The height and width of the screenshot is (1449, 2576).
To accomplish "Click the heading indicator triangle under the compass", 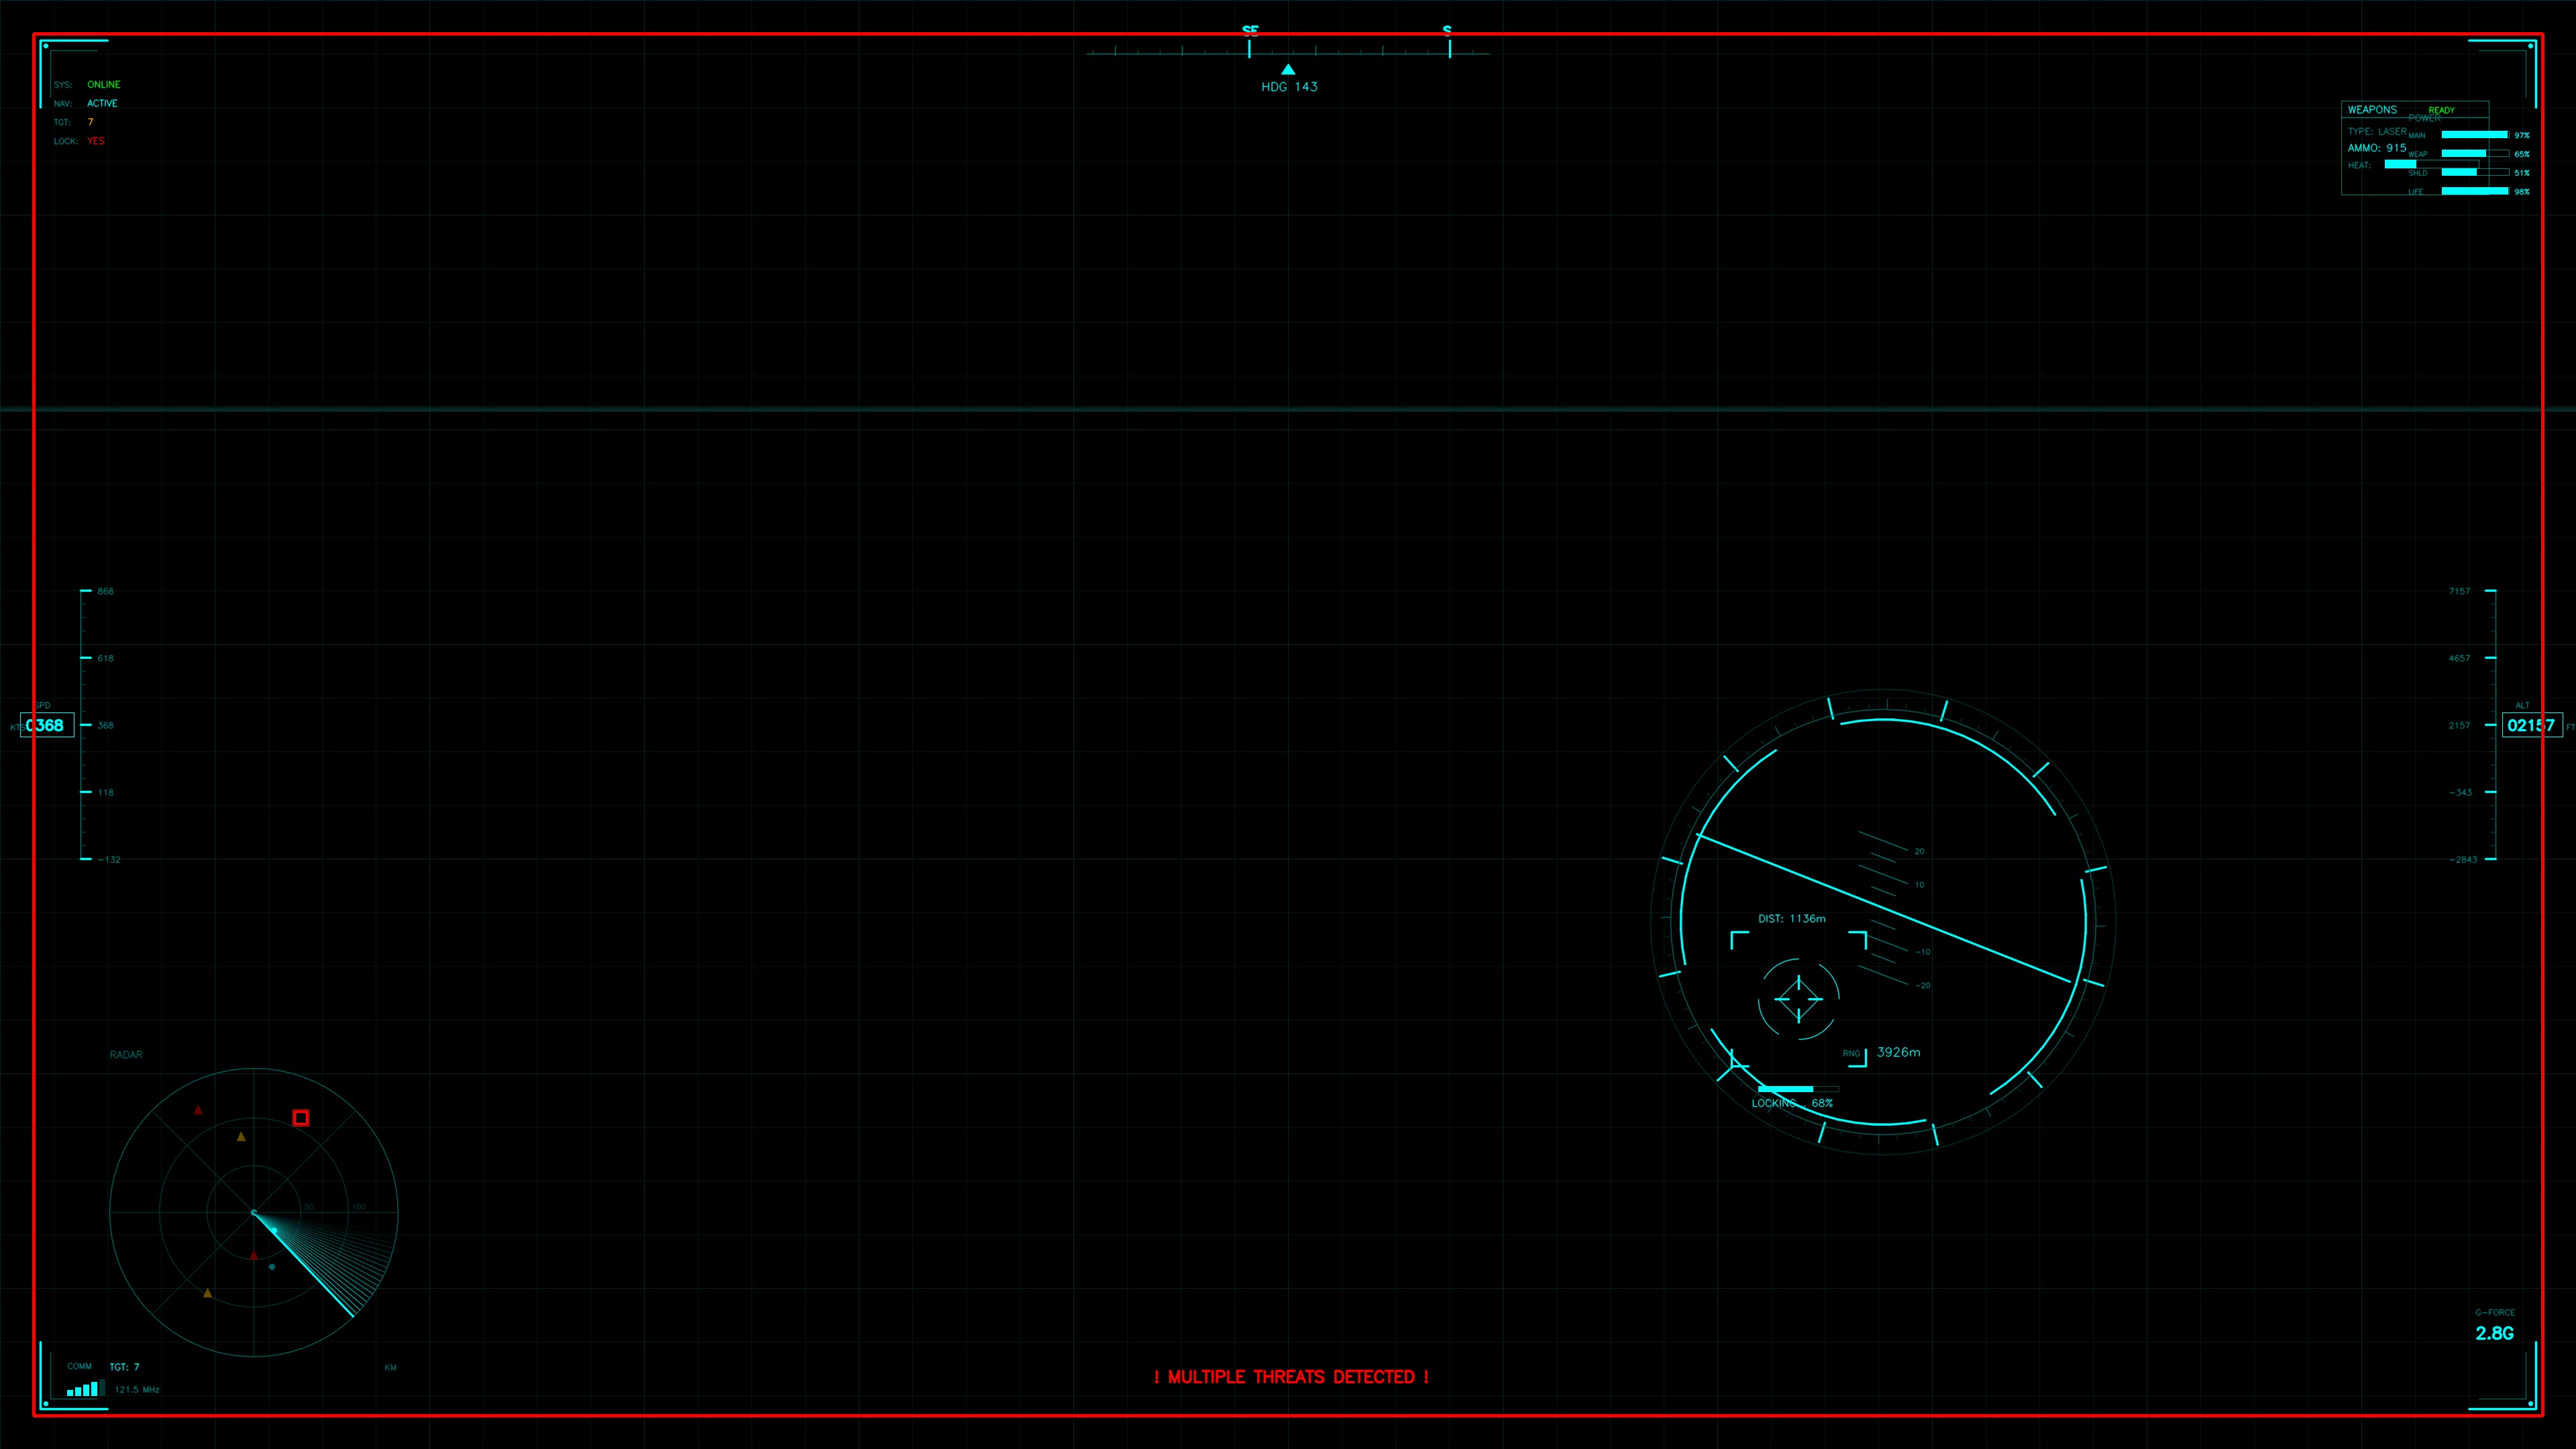I will coord(1288,69).
